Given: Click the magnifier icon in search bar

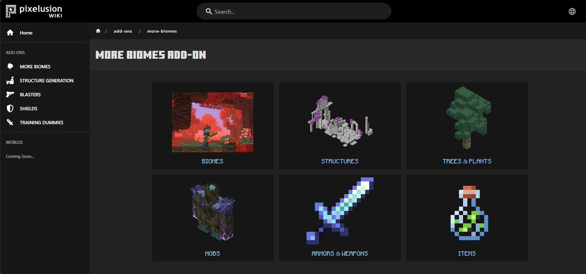Looking at the screenshot, I should point(209,11).
